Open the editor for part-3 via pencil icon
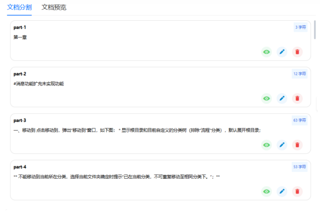This screenshot has width=320, height=212. (282, 145)
